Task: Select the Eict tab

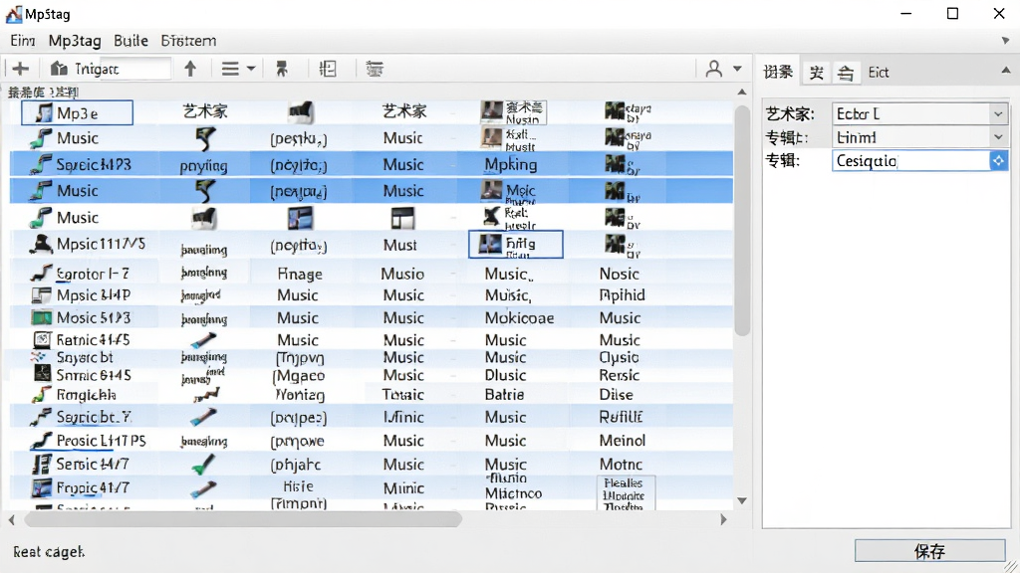Action: (879, 72)
